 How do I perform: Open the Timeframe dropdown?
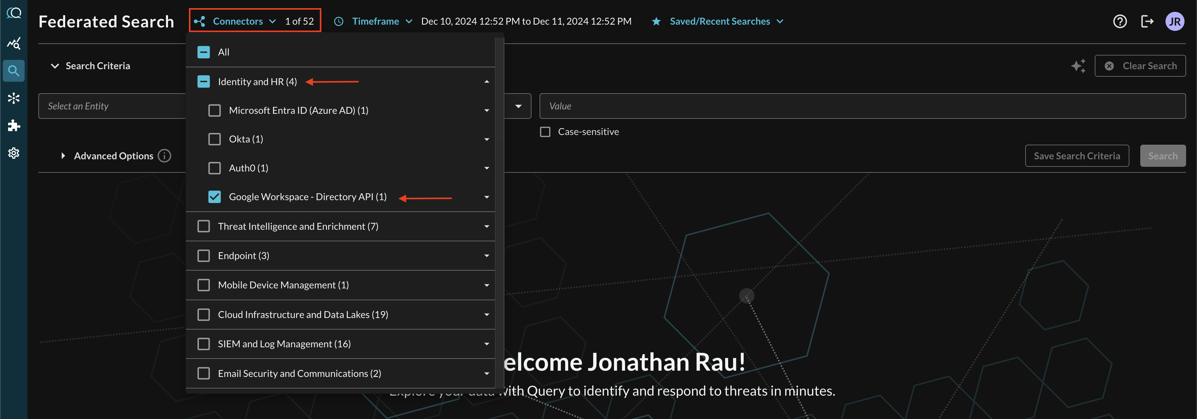click(x=382, y=22)
